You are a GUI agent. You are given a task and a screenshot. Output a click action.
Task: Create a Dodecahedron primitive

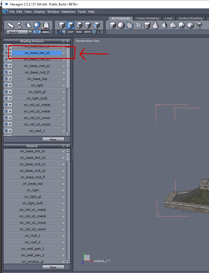[190, 25]
